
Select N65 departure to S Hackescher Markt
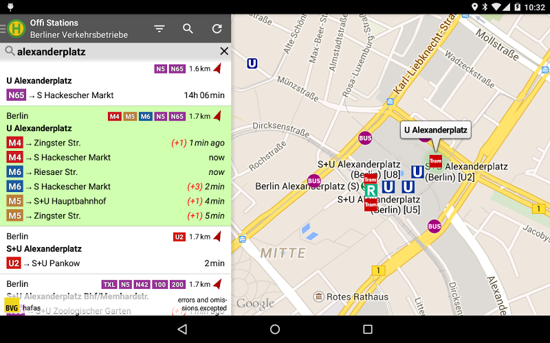pos(115,95)
